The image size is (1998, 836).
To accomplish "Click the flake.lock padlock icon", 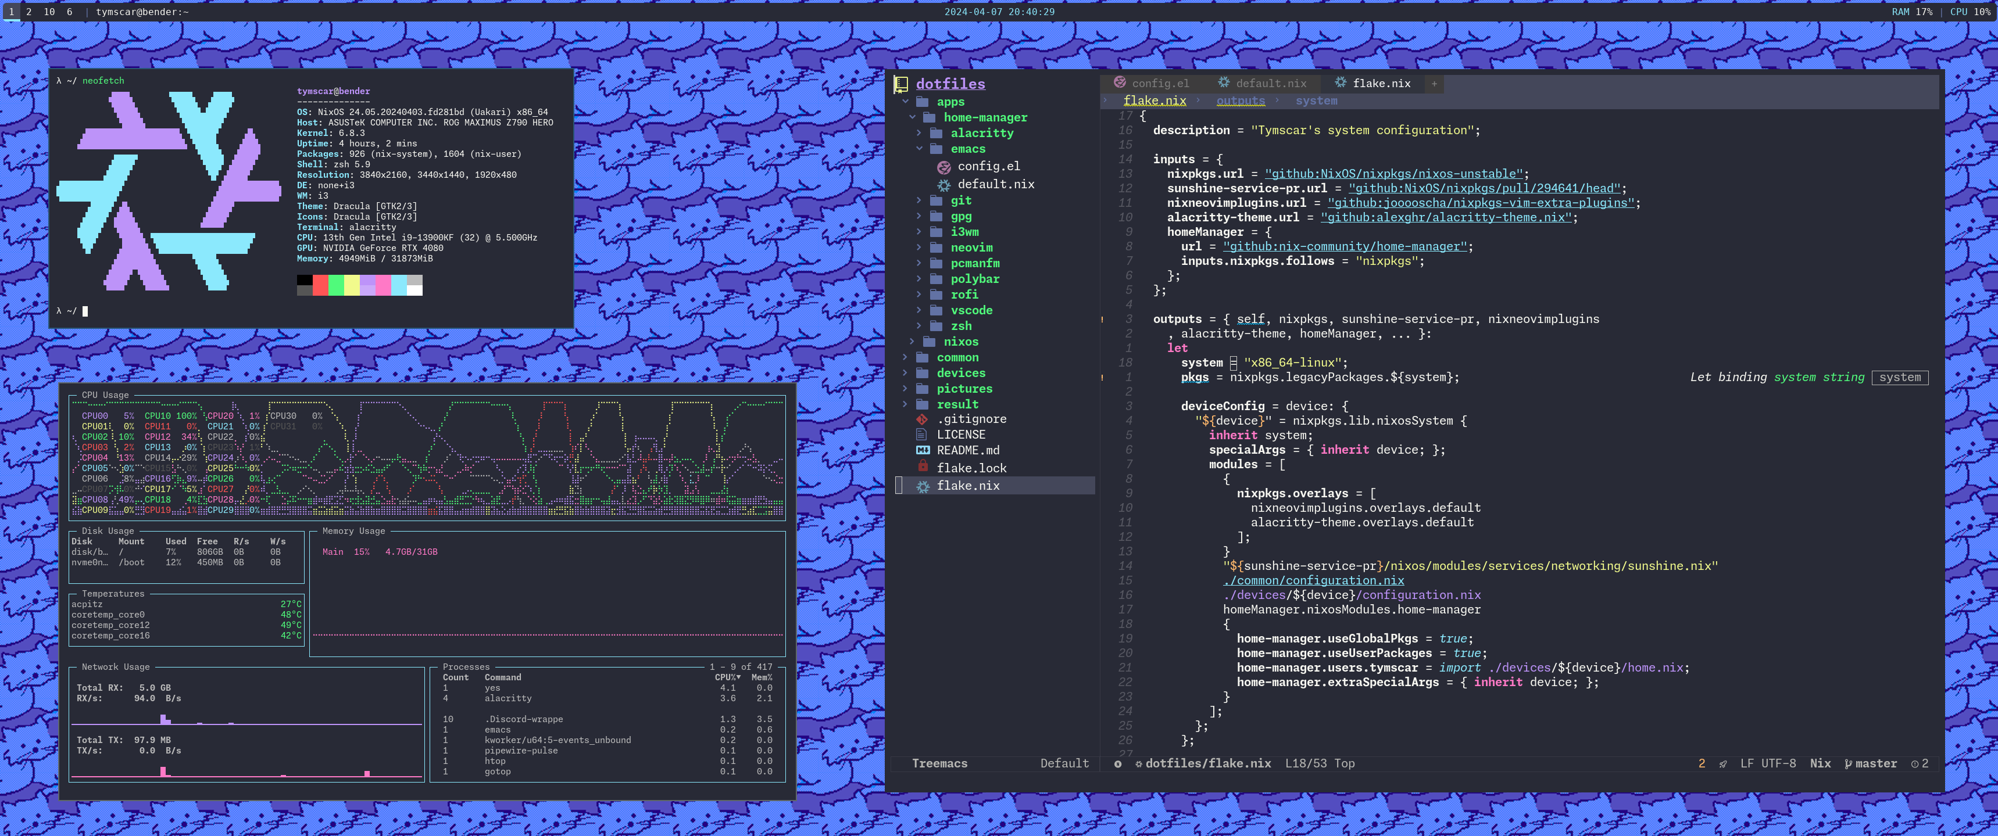I will point(923,467).
